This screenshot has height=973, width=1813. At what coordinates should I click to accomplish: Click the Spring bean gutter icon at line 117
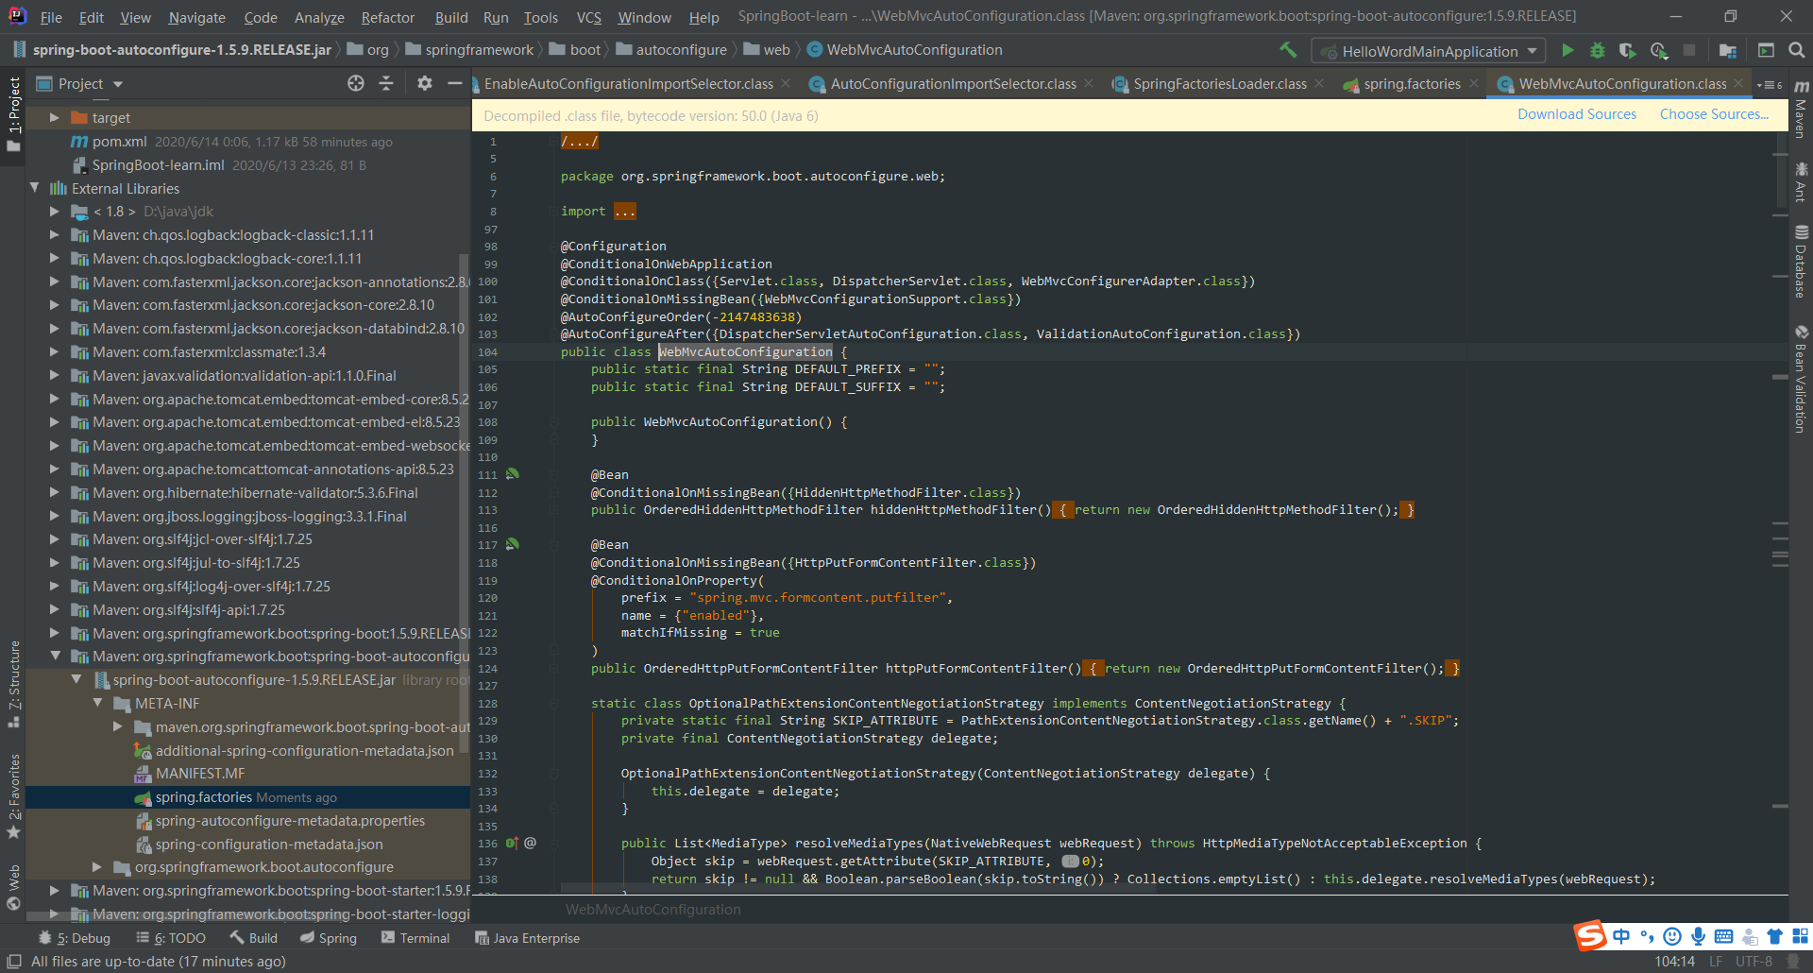pos(513,544)
